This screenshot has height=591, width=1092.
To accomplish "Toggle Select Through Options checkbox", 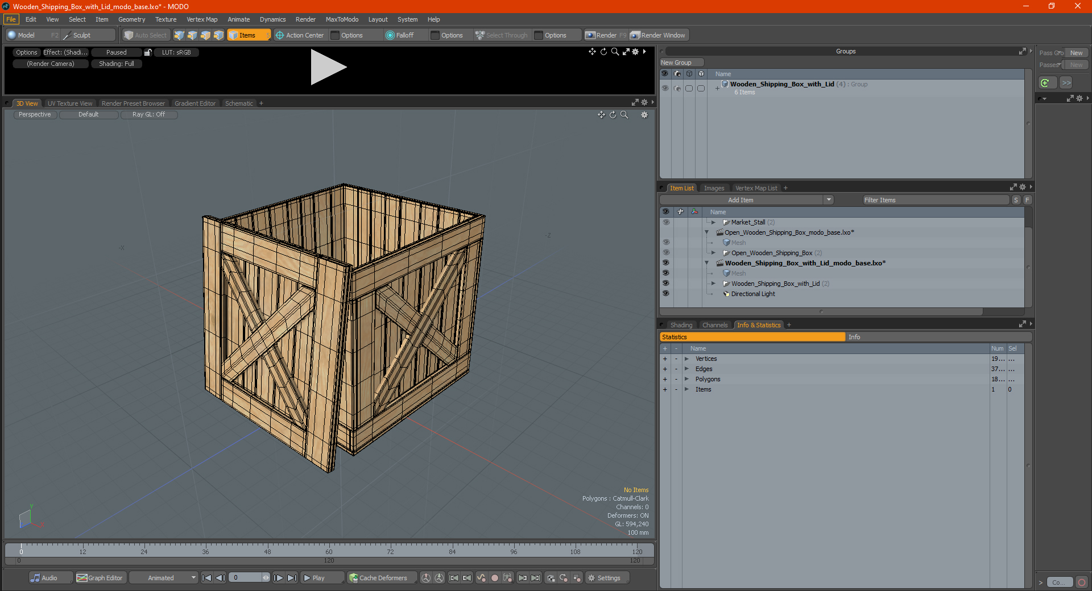I will 539,35.
